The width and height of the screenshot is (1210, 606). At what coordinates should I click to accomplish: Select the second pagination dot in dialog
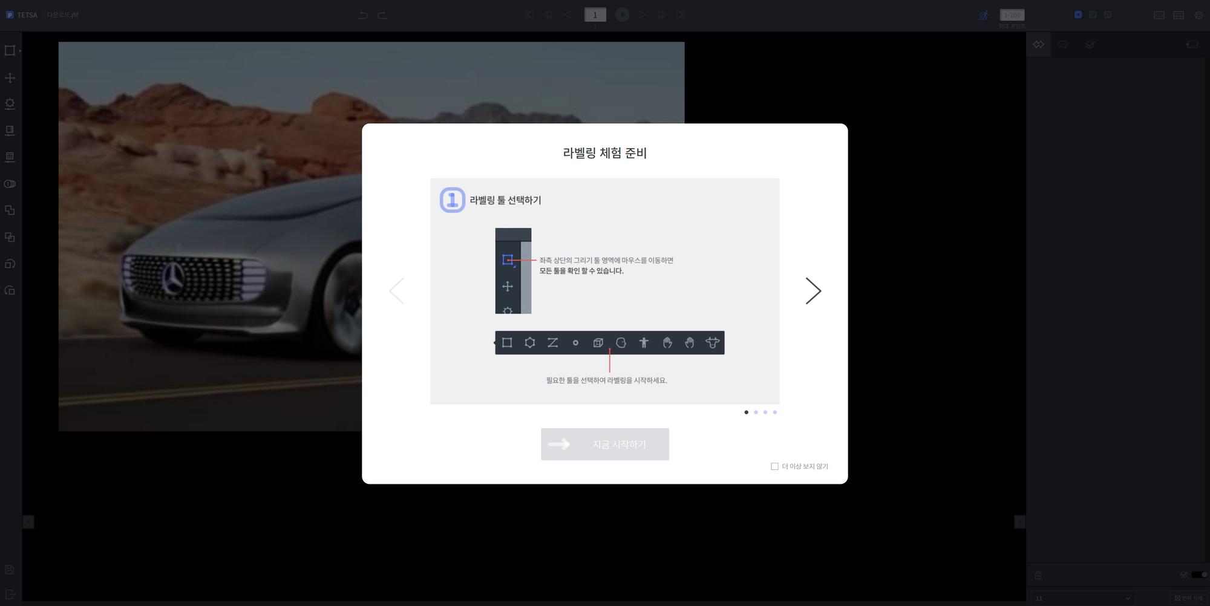(x=756, y=412)
